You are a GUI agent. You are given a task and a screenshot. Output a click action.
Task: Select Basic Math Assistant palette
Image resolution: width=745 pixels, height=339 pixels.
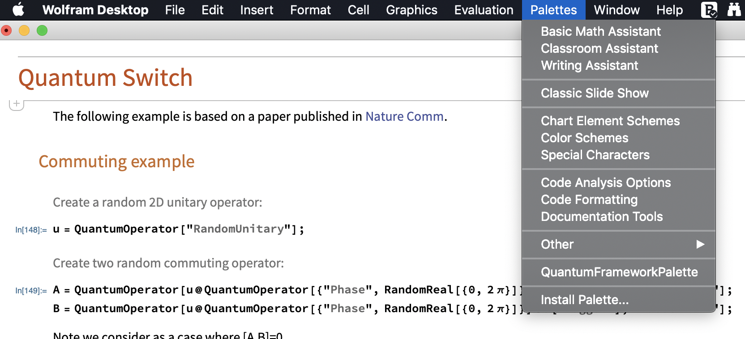coord(619,31)
